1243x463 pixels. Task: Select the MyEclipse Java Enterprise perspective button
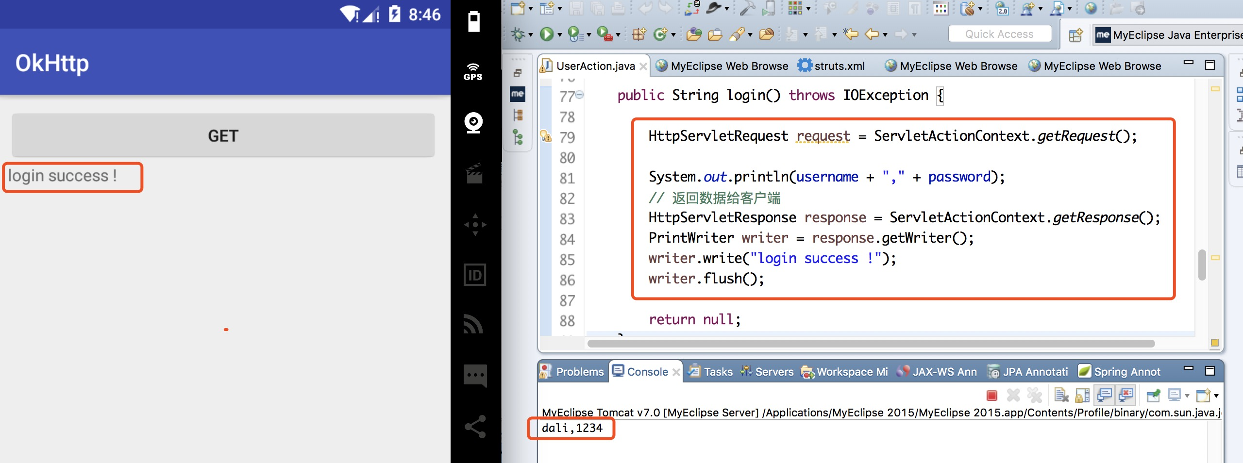[x=1169, y=35]
